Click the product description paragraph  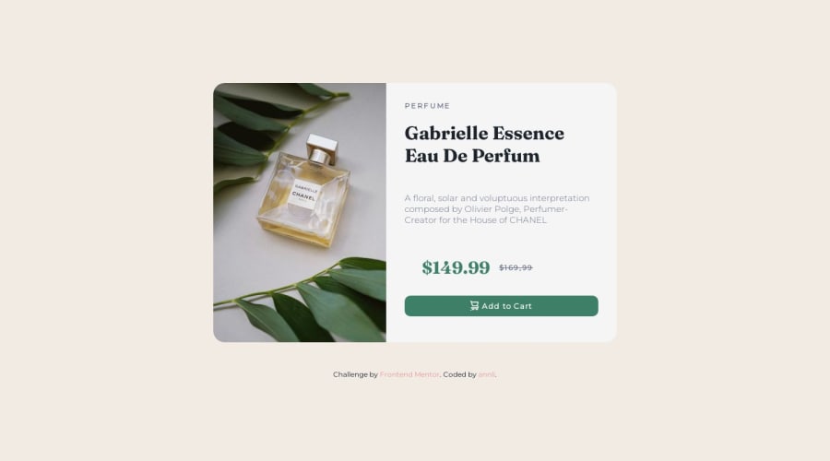pyautogui.click(x=496, y=209)
